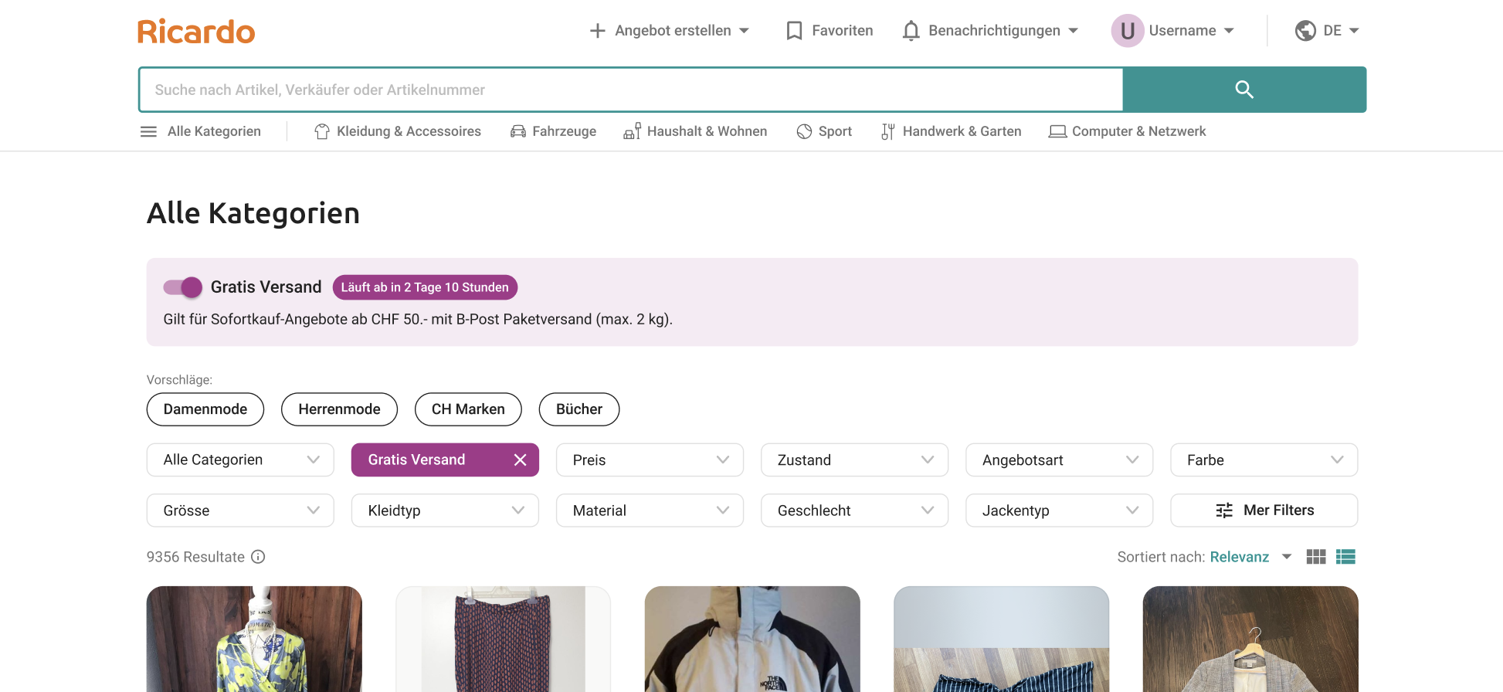Viewport: 1503px width, 692px height.
Task: Expand the Farbe filter dropdown
Action: coord(1264,460)
